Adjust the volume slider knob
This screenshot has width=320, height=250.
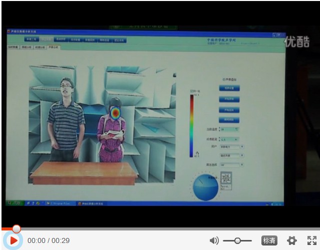coord(237,240)
